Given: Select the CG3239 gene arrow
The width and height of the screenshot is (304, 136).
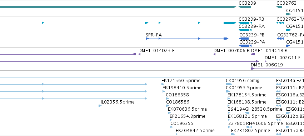Looking at the screenshot, I should pos(245,7).
